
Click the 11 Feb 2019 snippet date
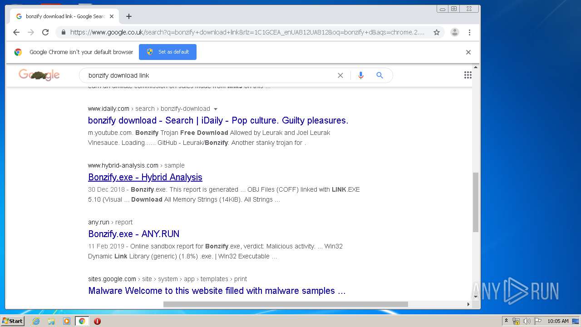(106, 246)
